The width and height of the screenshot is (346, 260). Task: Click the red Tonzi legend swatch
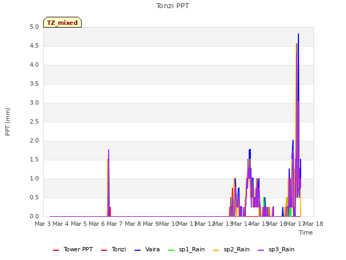104,250
